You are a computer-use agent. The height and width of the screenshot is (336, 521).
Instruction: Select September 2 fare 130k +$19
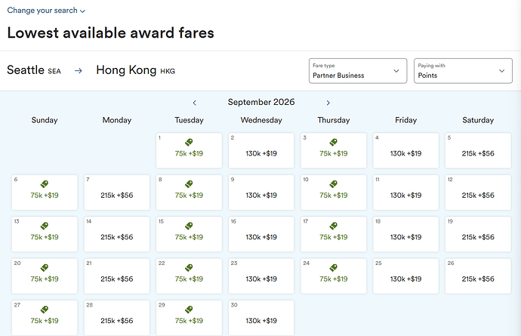(x=261, y=153)
